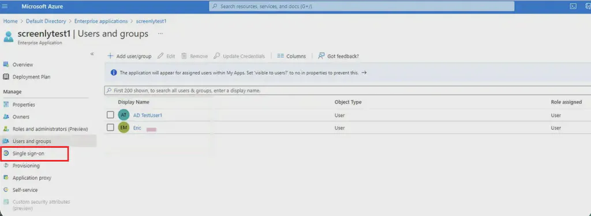Screen dimensions: 591x216
Task: Click the Columns layout icon
Action: point(280,56)
